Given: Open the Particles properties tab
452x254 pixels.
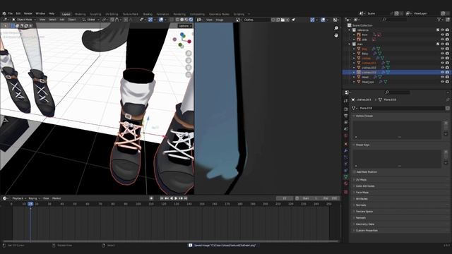Looking at the screenshot, I should (x=346, y=157).
